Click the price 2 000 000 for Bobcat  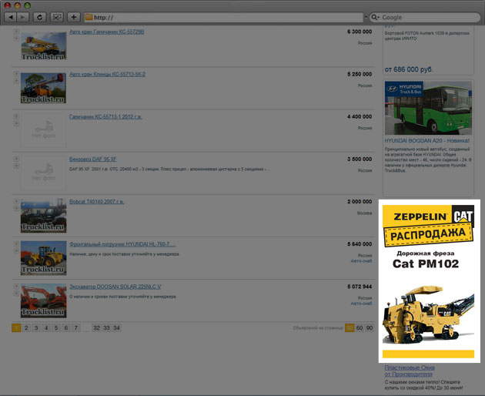360,202
